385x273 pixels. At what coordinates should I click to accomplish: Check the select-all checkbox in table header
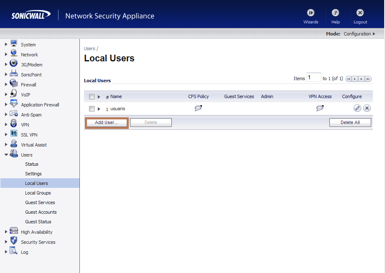point(92,97)
